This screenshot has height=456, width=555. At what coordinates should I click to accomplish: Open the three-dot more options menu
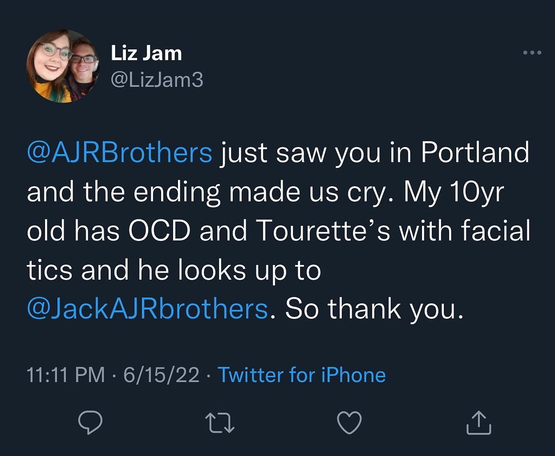click(x=532, y=53)
